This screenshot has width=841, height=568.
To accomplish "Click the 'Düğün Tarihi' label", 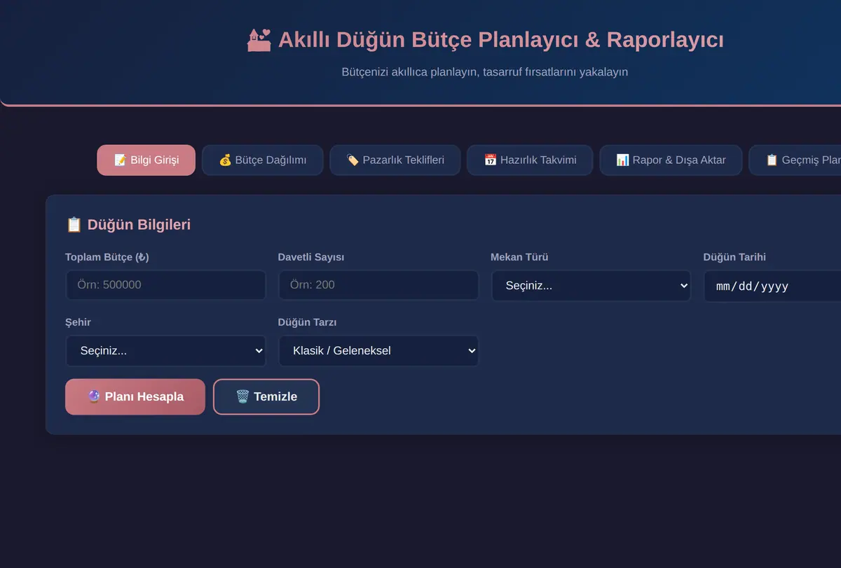I will (x=734, y=257).
